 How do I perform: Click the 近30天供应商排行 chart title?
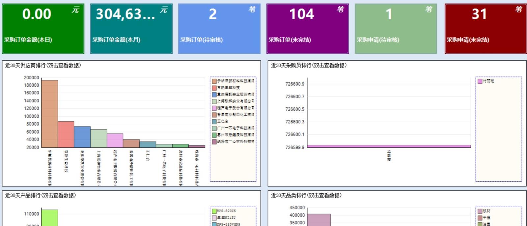[43, 66]
